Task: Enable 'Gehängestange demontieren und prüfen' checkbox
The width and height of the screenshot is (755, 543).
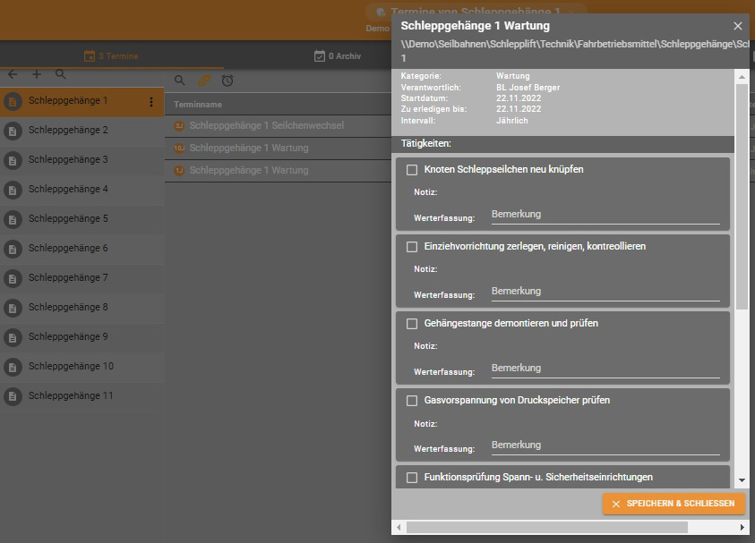Action: point(412,324)
